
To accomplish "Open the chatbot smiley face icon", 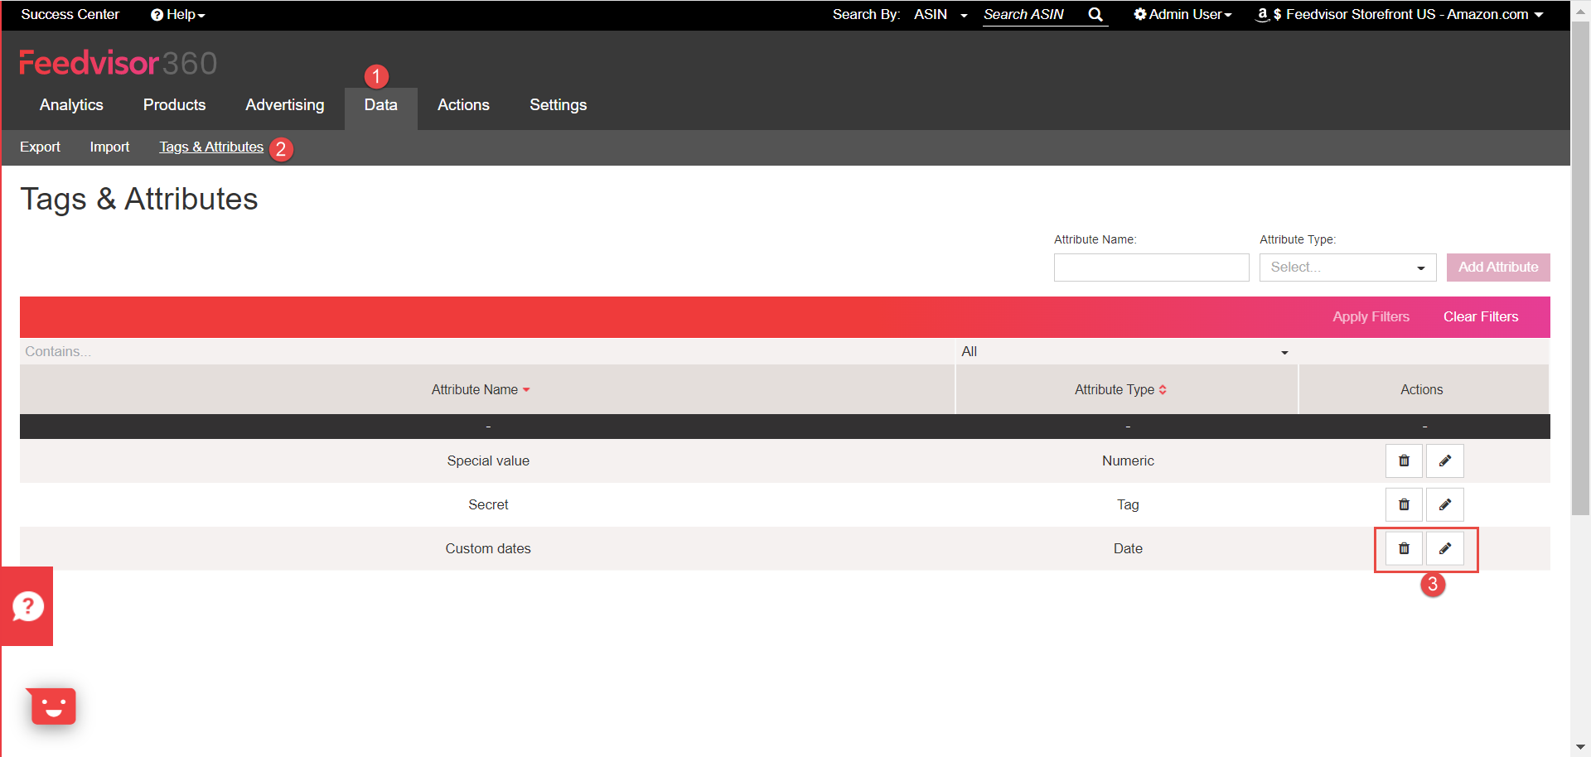I will 53,706.
